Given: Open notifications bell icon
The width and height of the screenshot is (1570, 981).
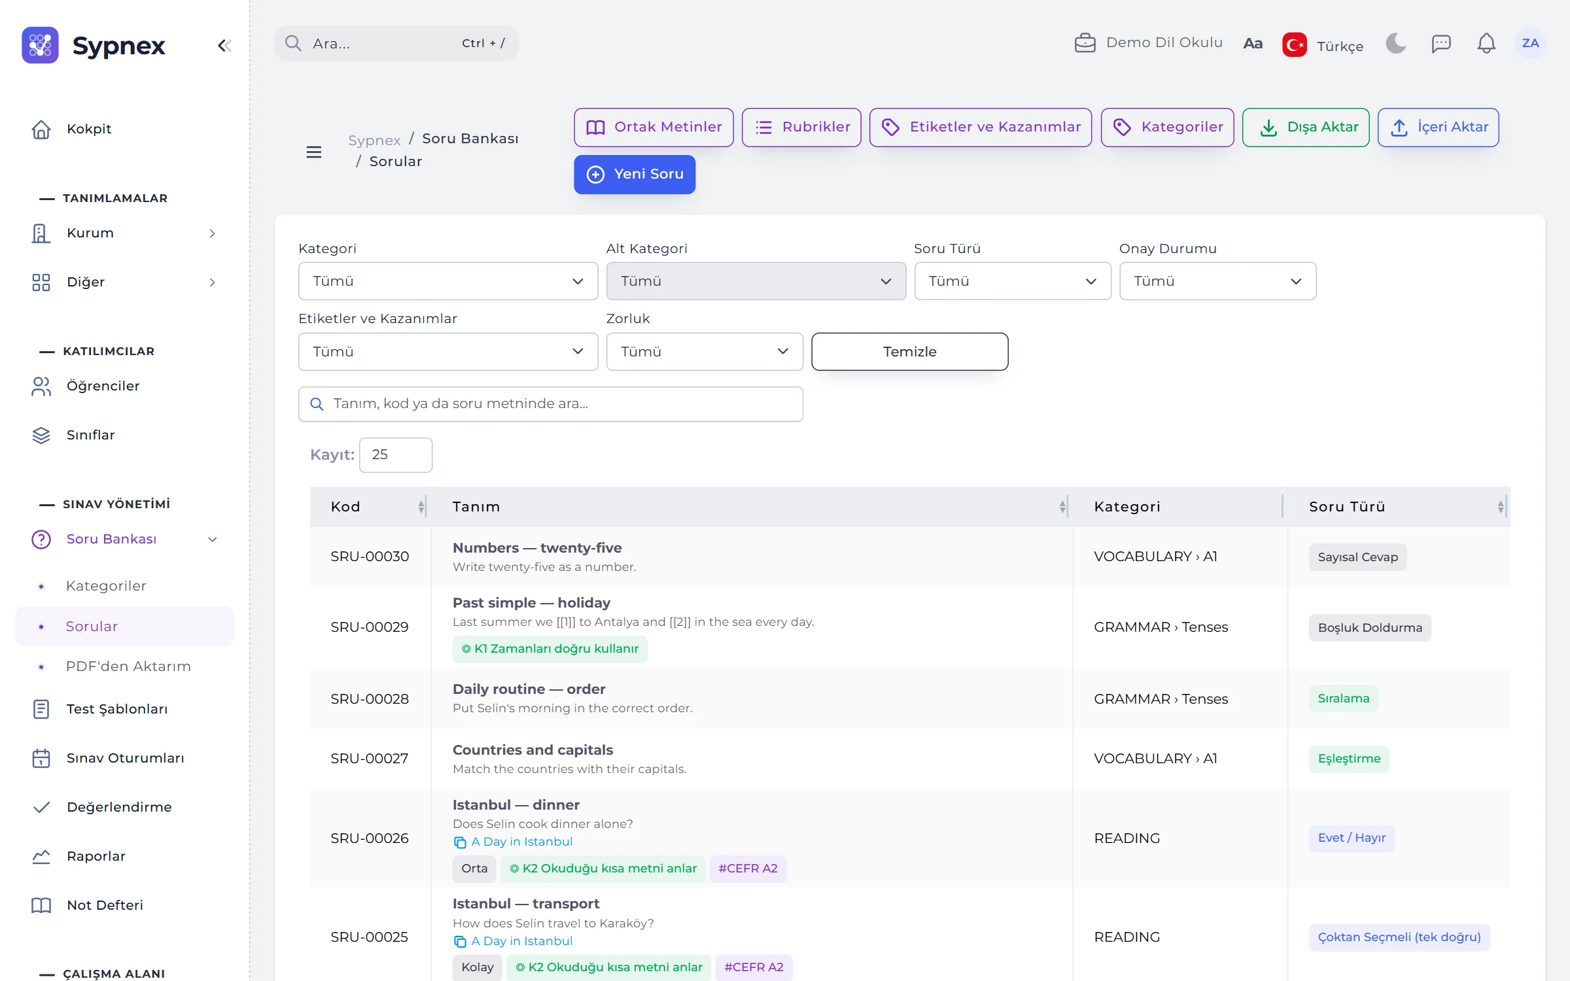Looking at the screenshot, I should coord(1486,44).
